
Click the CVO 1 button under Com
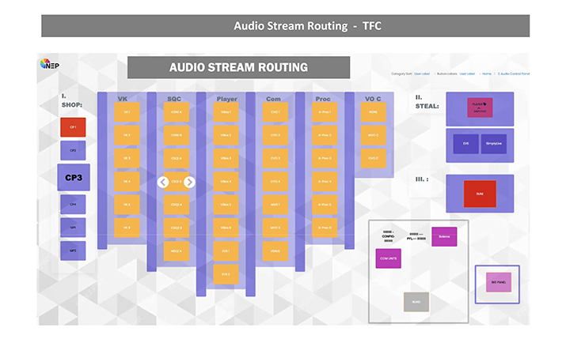(x=275, y=113)
